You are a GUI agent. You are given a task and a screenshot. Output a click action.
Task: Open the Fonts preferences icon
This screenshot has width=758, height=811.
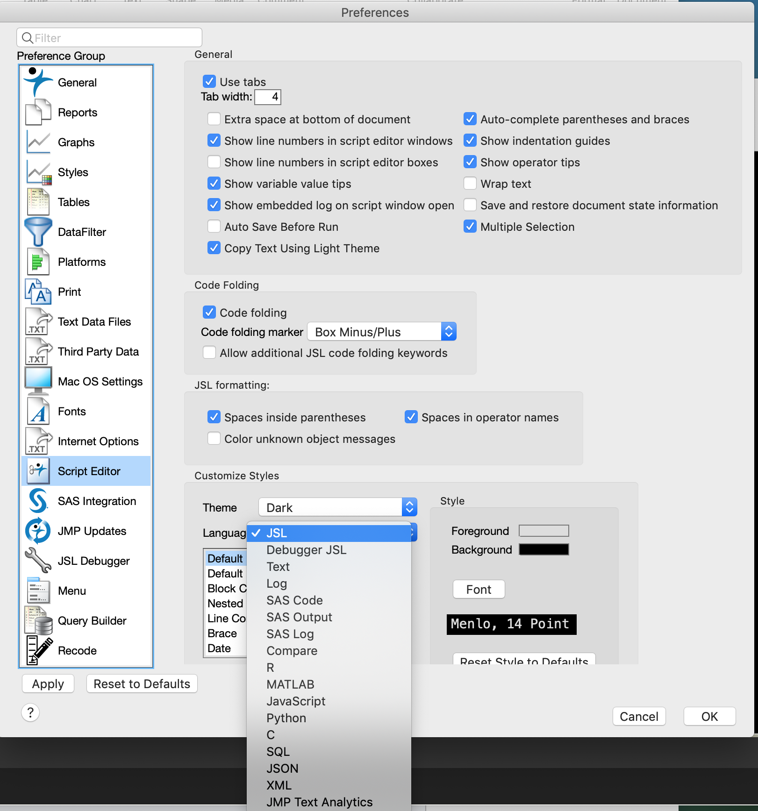tap(38, 411)
